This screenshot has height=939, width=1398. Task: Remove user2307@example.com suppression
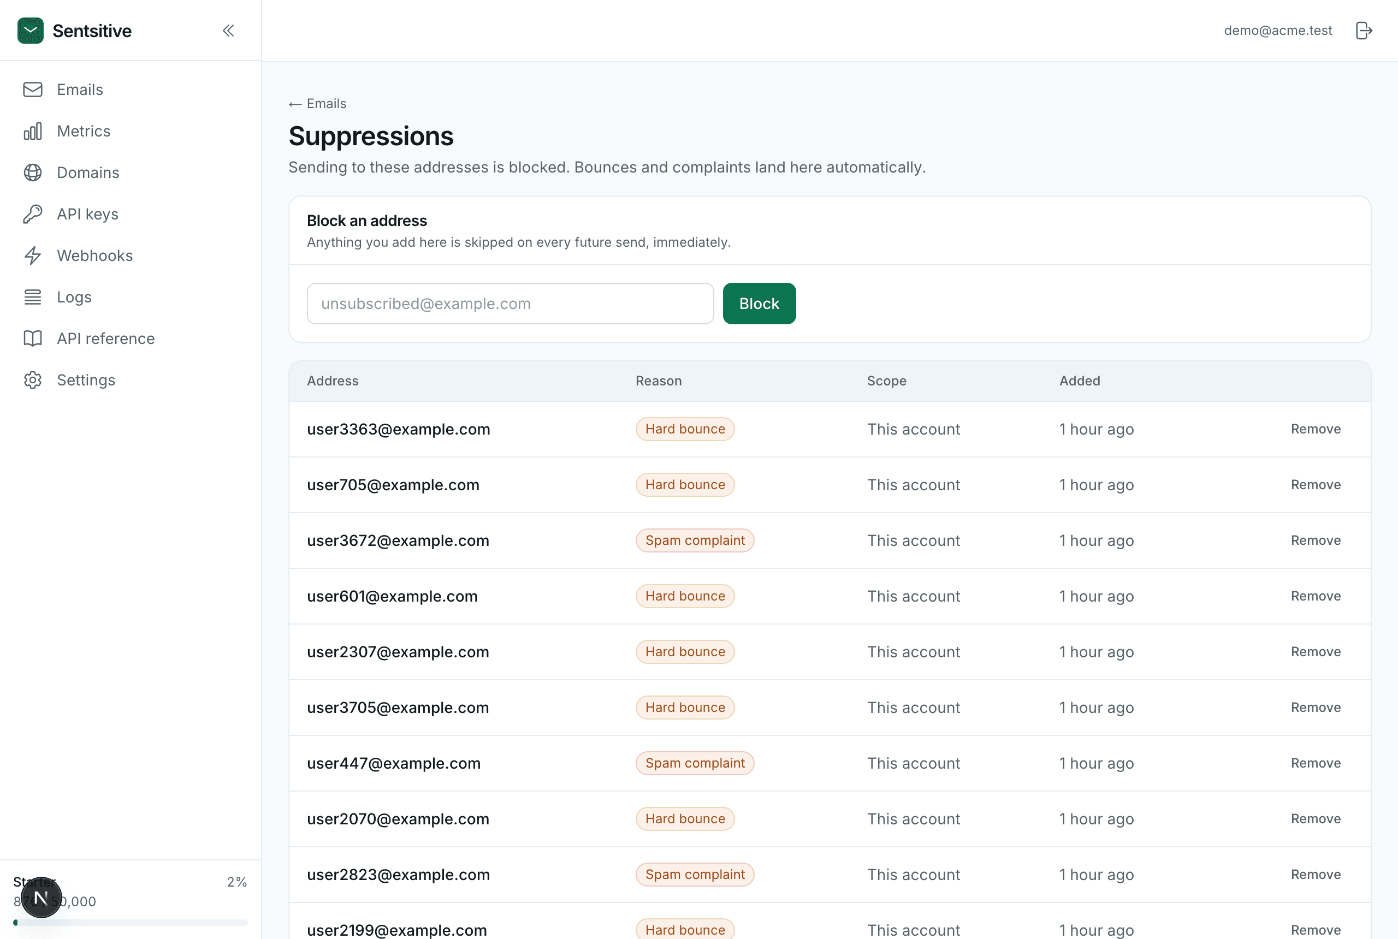click(x=1316, y=651)
